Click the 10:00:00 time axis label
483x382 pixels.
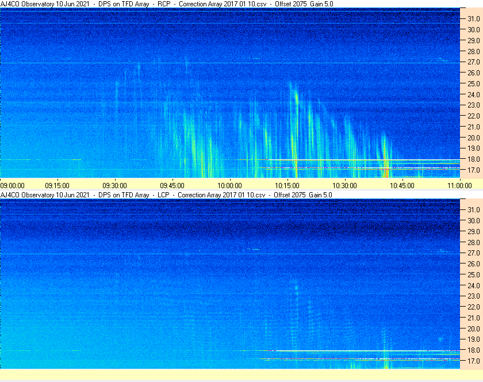click(230, 186)
